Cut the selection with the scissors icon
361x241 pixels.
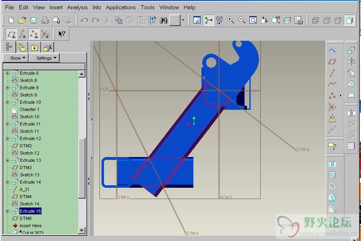tap(107, 21)
